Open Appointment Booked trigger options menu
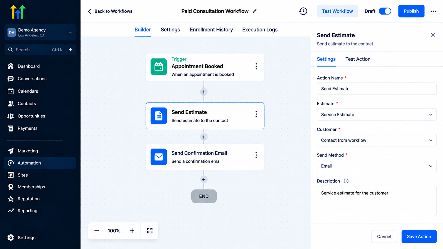Screen dimensions: 443x249 point(256,66)
